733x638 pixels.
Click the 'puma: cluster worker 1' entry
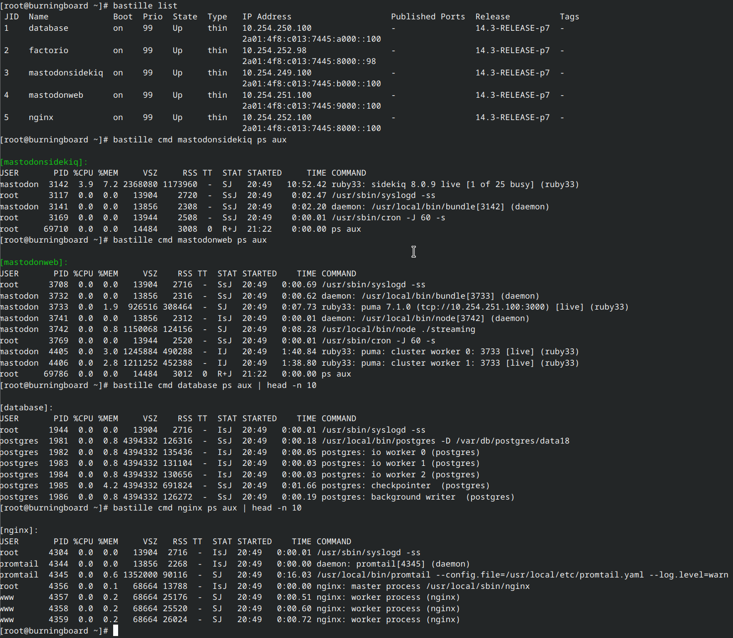pyautogui.click(x=450, y=363)
